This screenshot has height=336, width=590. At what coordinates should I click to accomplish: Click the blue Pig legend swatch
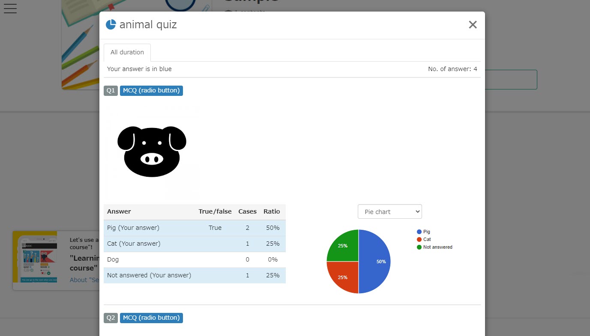click(419, 232)
